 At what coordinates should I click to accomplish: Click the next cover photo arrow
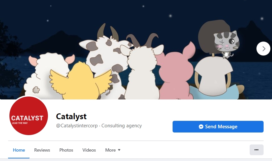(x=263, y=49)
